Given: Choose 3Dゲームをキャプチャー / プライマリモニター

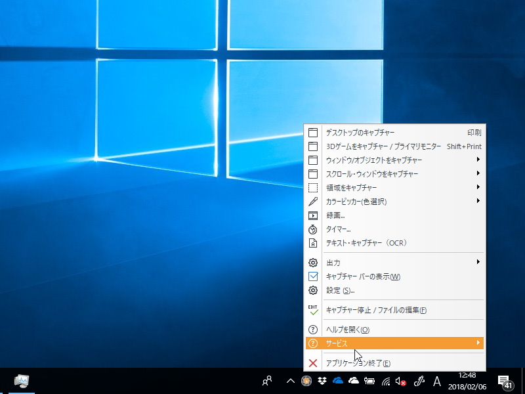Looking at the screenshot, I should (x=374, y=146).
